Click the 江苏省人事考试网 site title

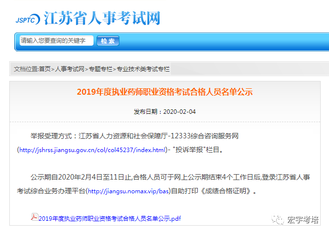pos(102,18)
